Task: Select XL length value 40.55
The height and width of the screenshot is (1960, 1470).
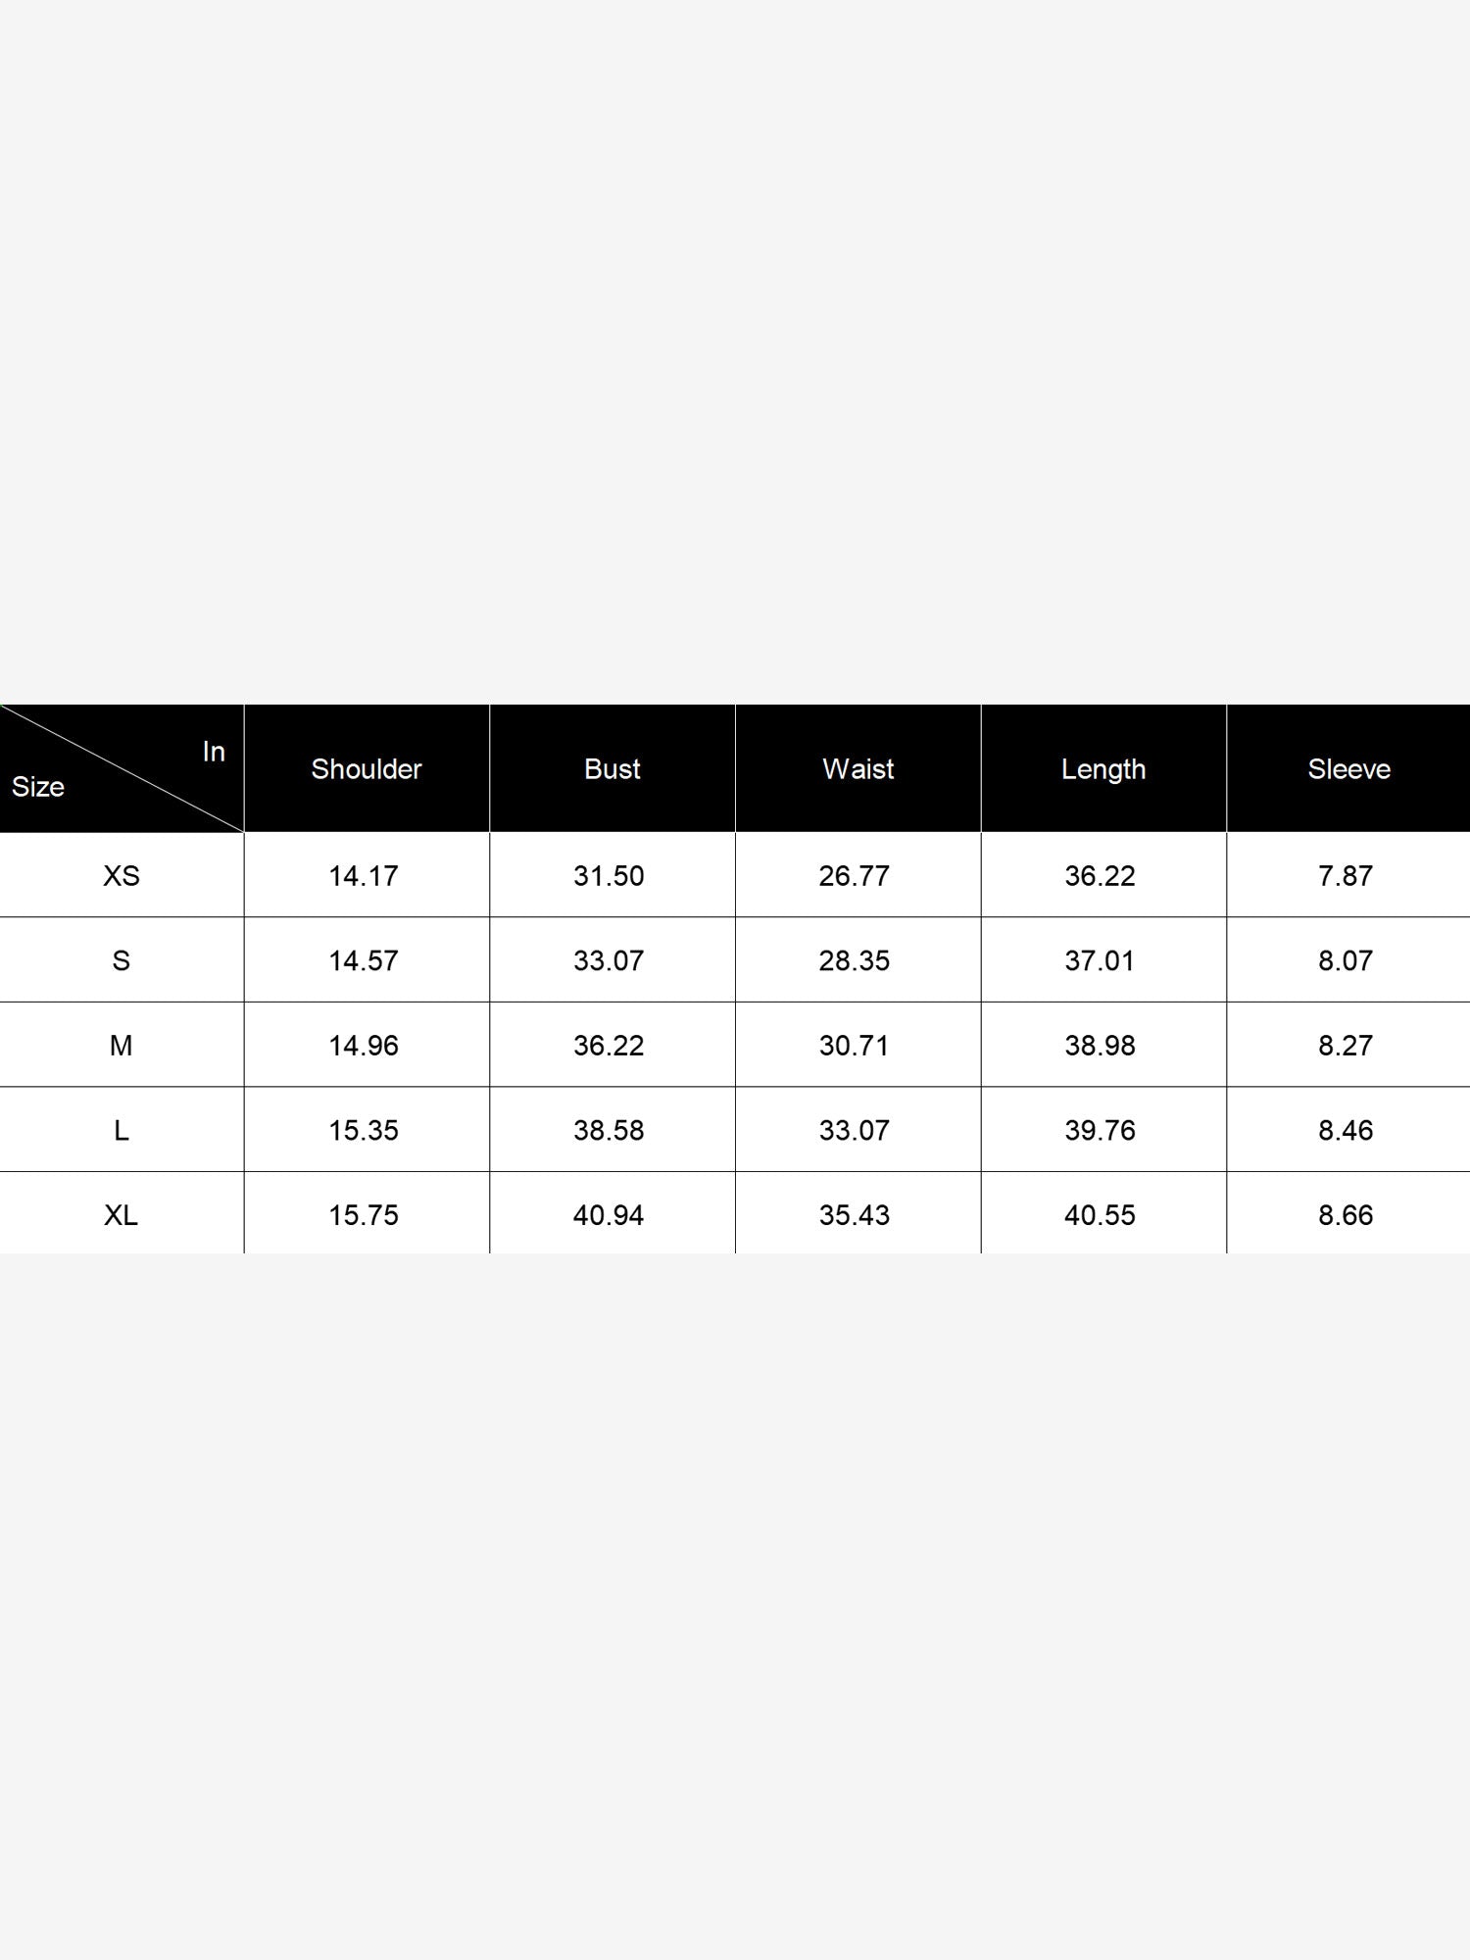Action: (1100, 1215)
